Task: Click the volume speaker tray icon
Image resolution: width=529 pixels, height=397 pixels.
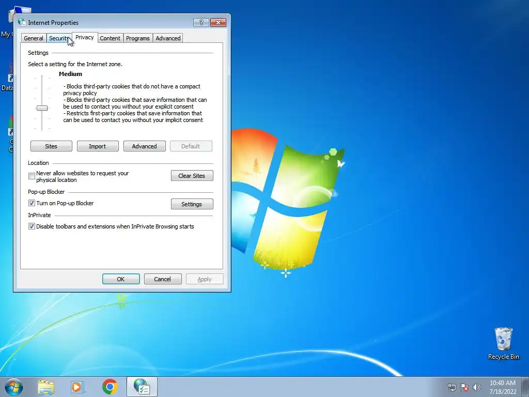Action: click(477, 387)
